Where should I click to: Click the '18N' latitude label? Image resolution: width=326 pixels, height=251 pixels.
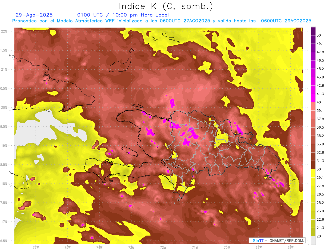point(4,184)
